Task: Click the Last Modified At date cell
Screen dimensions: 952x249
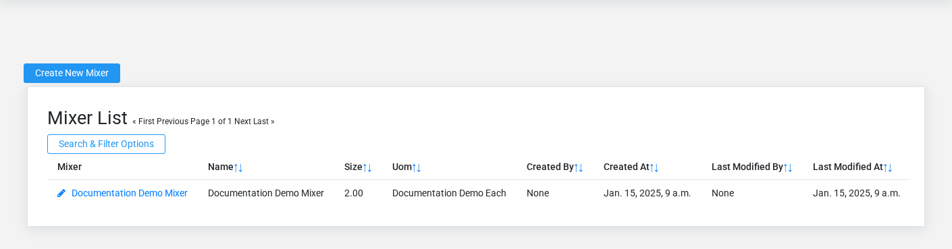Action: click(x=857, y=193)
